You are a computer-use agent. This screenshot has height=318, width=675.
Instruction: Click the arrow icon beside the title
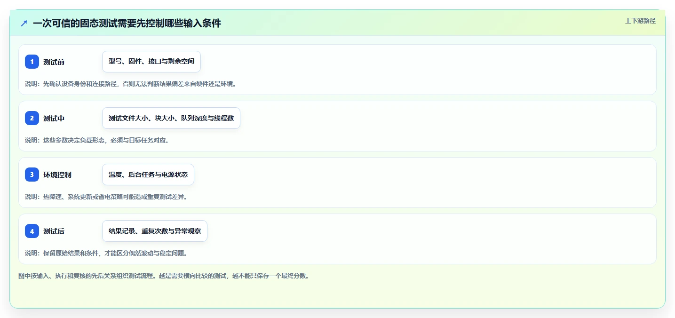(24, 24)
